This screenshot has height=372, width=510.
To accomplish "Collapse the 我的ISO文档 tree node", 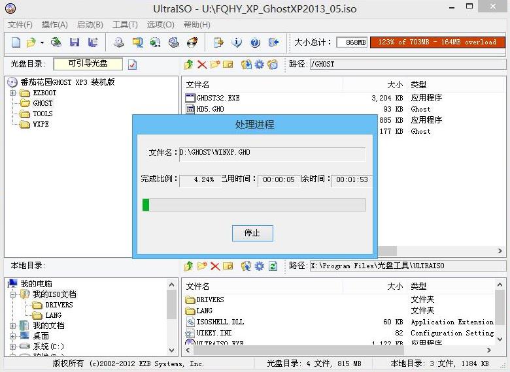I will point(12,294).
